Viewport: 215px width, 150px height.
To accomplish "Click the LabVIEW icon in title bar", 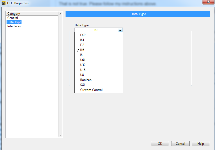I will 3,3.
